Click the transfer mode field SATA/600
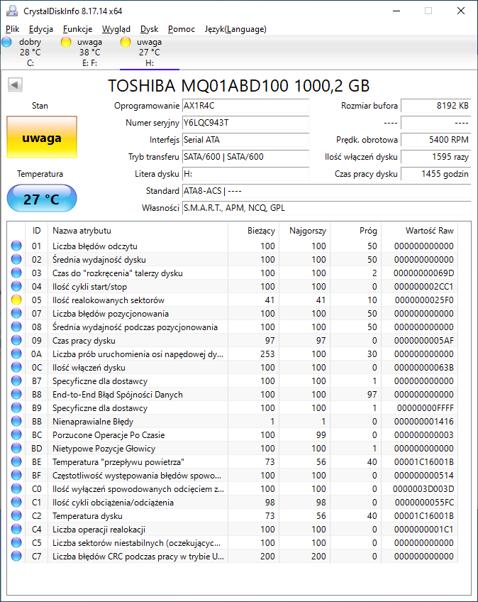This screenshot has height=602, width=478. click(245, 157)
